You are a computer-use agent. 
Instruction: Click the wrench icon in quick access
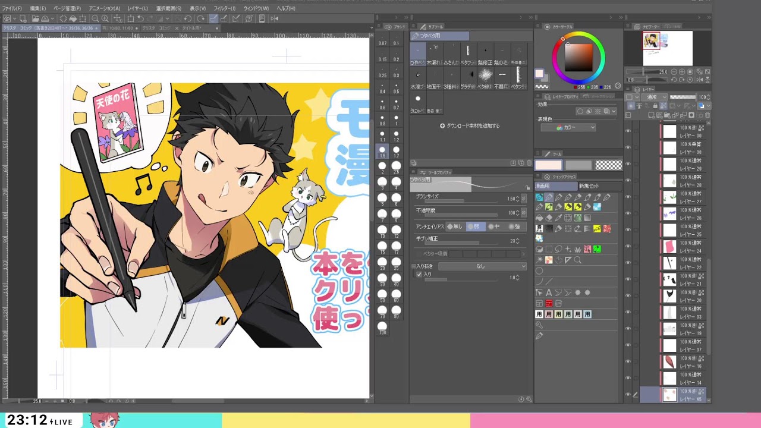coord(539,325)
